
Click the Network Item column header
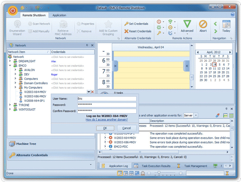pyautogui.click(x=29, y=52)
